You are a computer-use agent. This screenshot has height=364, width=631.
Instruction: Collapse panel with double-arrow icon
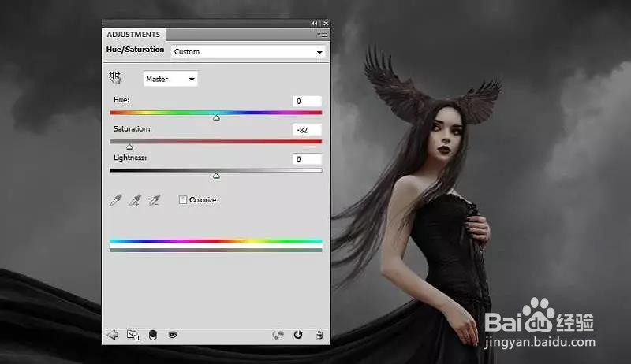point(314,24)
